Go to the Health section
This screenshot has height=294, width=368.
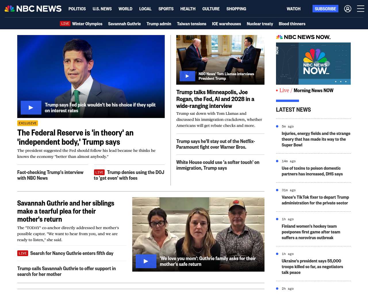[x=188, y=9]
